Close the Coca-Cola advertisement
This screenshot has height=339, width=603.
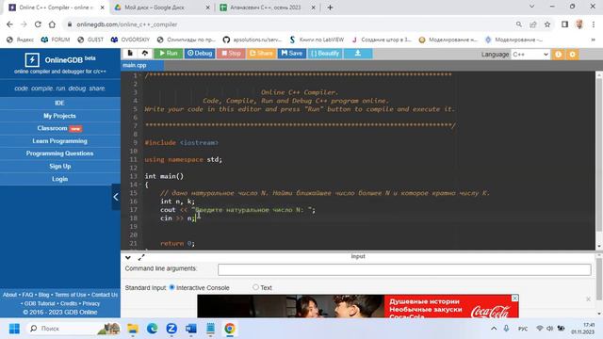coord(514,299)
